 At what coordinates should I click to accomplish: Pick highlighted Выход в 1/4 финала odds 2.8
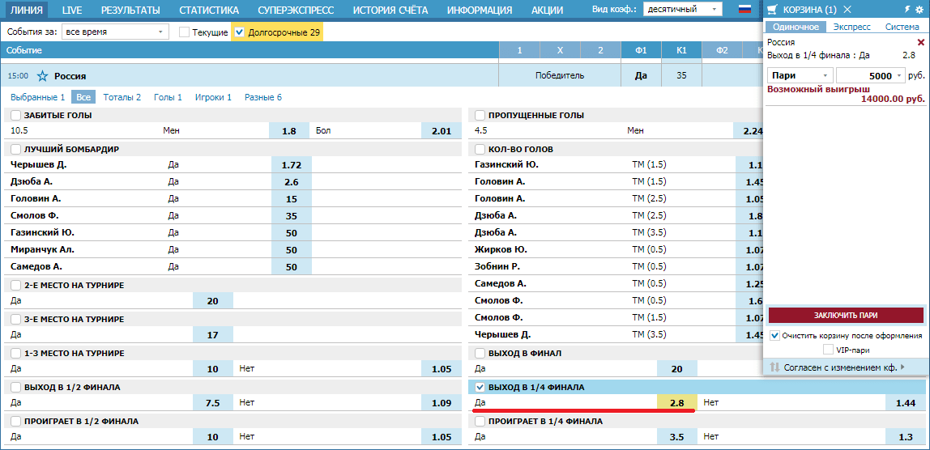677,403
